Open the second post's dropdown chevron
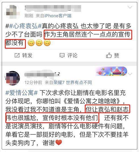Viewport: 139px width, 152px height. pos(130,74)
